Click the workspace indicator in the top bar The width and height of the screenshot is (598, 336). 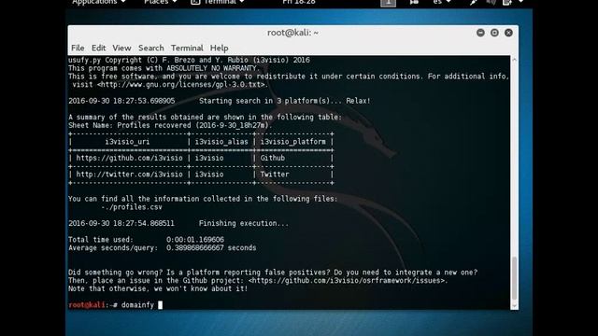point(389,3)
